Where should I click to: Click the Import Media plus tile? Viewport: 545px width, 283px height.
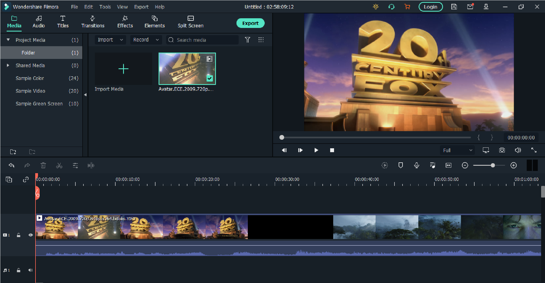123,69
